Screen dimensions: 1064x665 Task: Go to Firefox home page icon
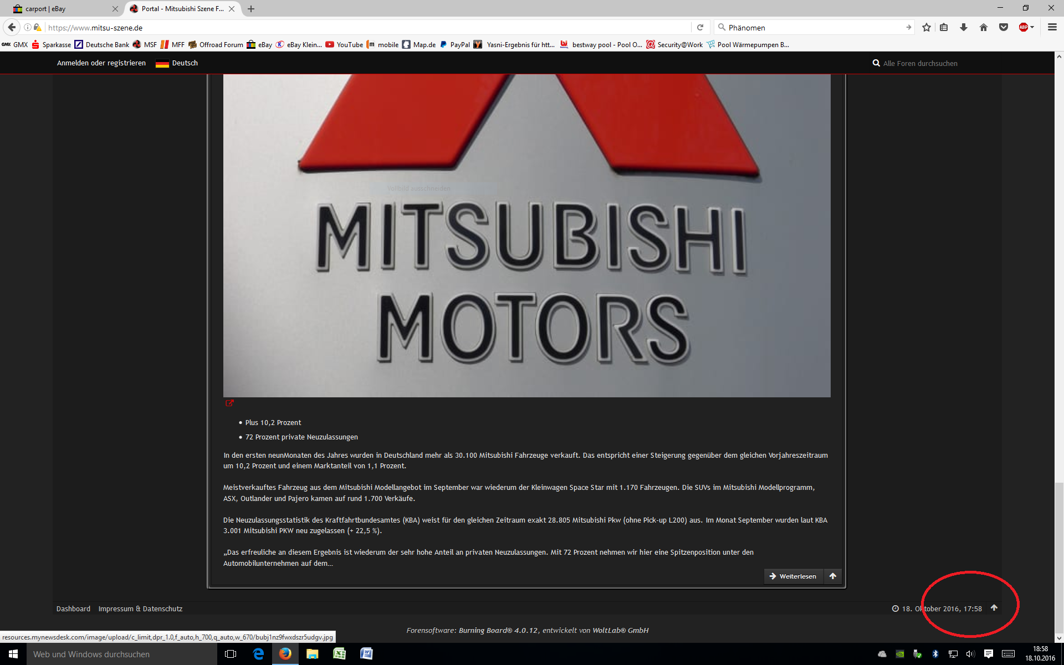pos(984,27)
